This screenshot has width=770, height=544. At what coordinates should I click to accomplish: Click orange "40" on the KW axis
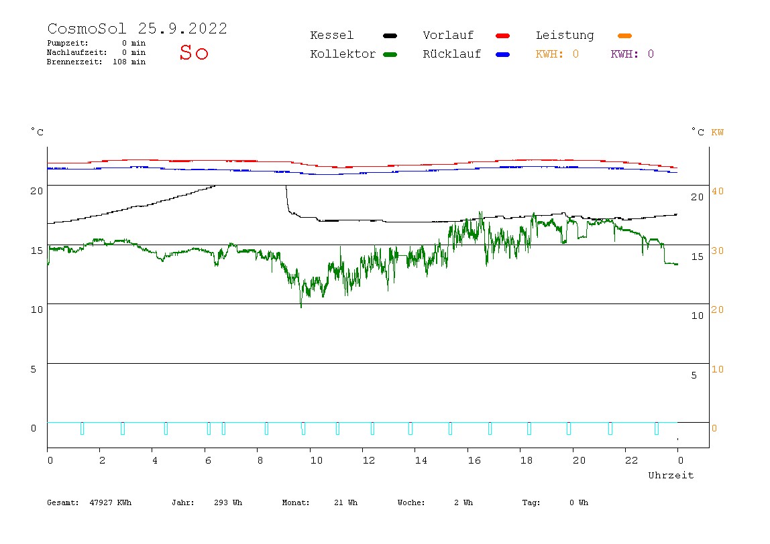(718, 192)
